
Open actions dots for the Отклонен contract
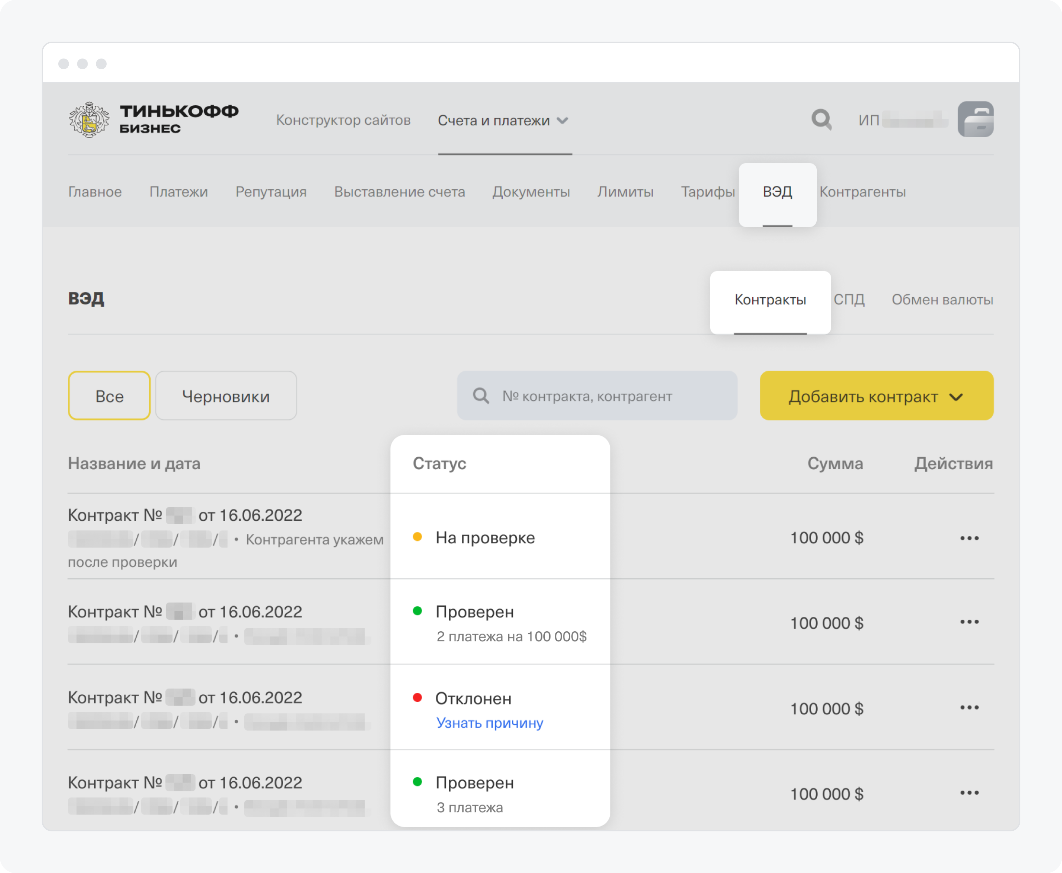[969, 707]
